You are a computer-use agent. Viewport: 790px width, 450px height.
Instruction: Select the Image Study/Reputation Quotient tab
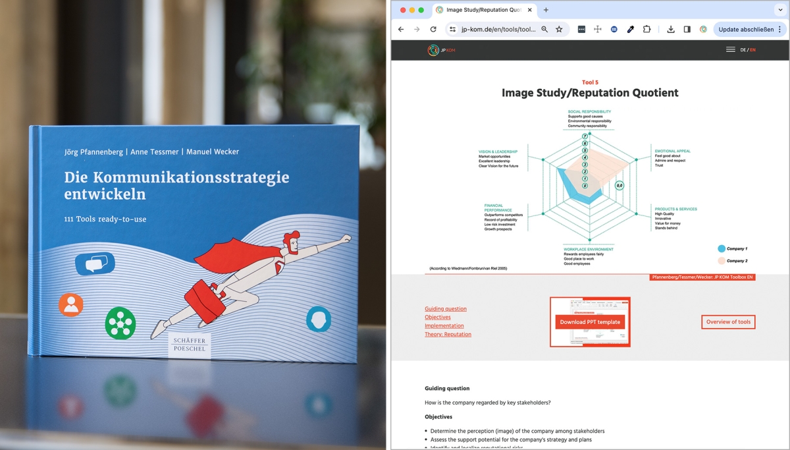(482, 10)
